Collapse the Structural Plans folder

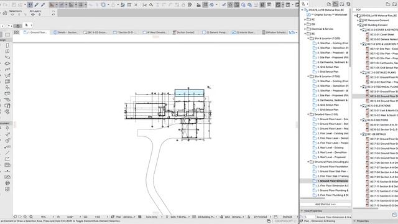pos(308,162)
